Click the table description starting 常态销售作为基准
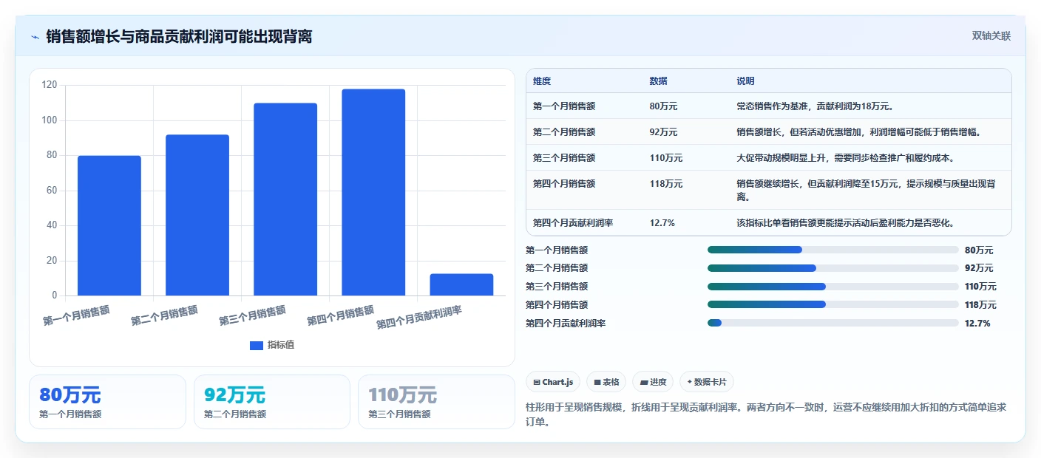The image size is (1041, 458). (x=815, y=106)
